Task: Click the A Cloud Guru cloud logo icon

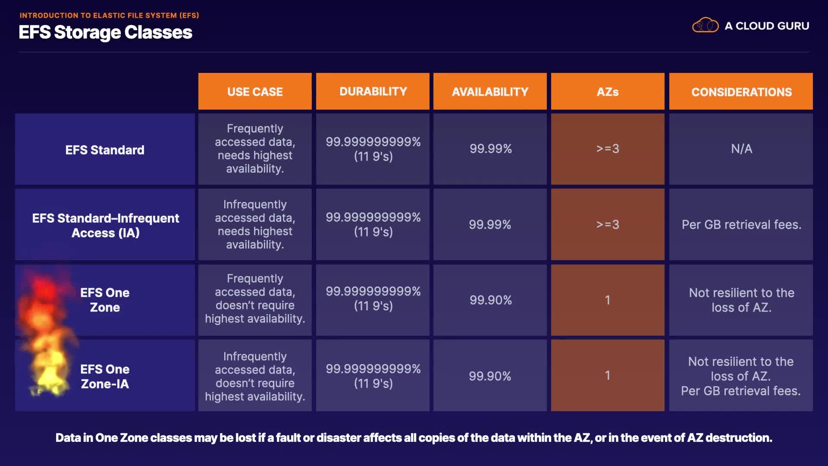Action: 705,25
